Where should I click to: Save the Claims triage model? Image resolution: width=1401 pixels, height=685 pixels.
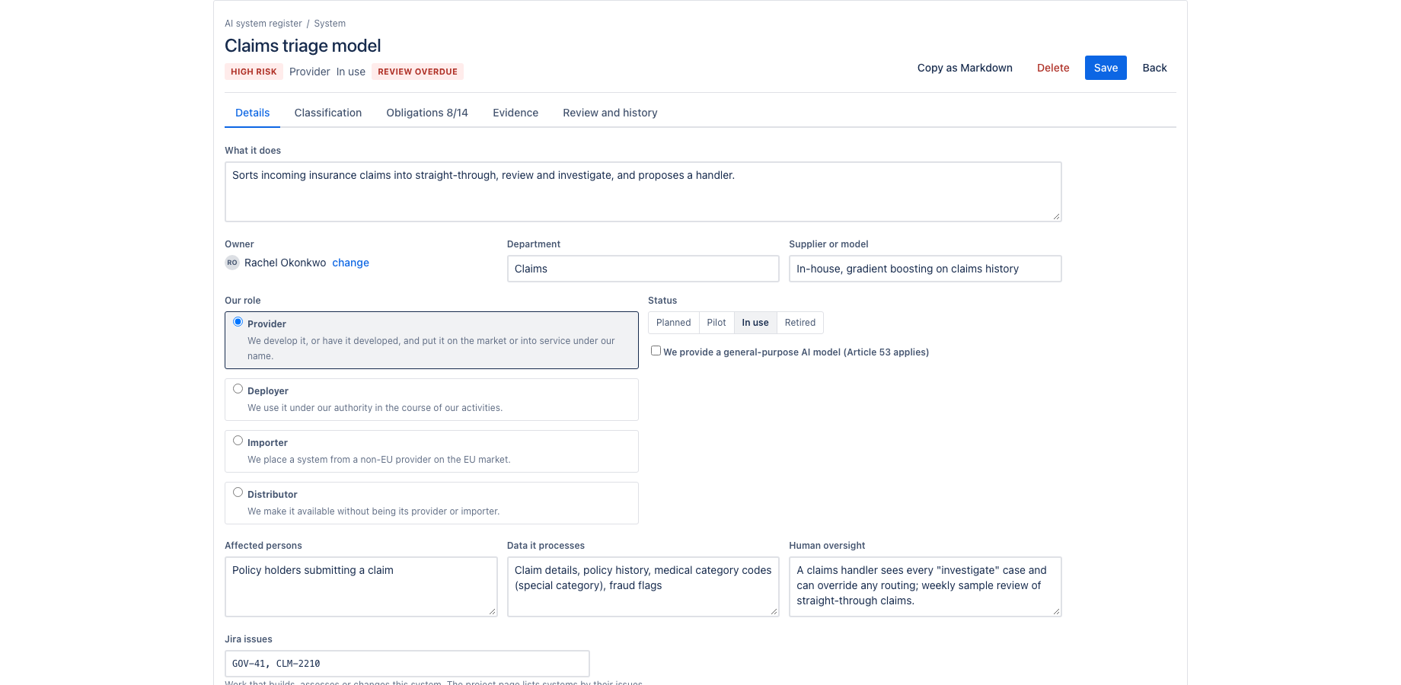tap(1106, 68)
